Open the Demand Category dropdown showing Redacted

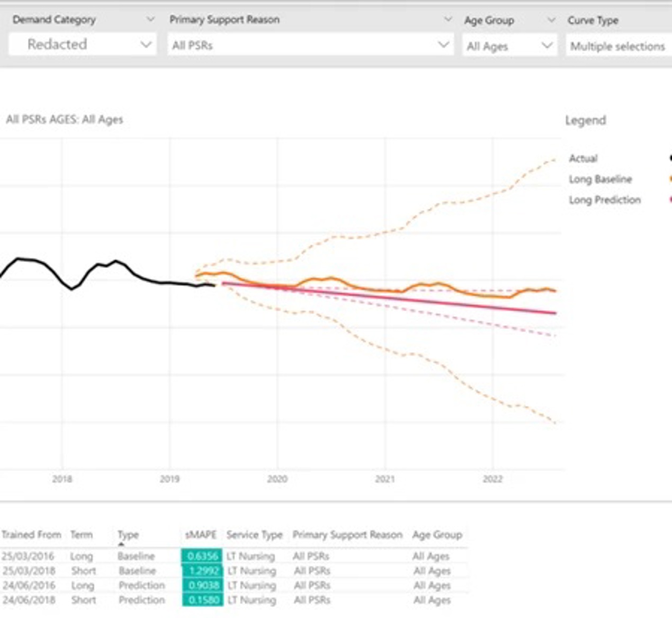[x=83, y=44]
